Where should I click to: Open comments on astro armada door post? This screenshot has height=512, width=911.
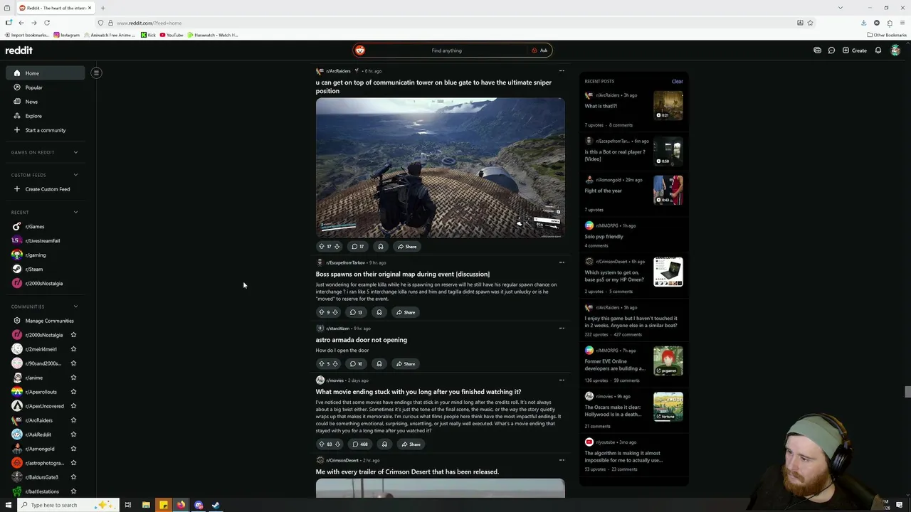[357, 364]
